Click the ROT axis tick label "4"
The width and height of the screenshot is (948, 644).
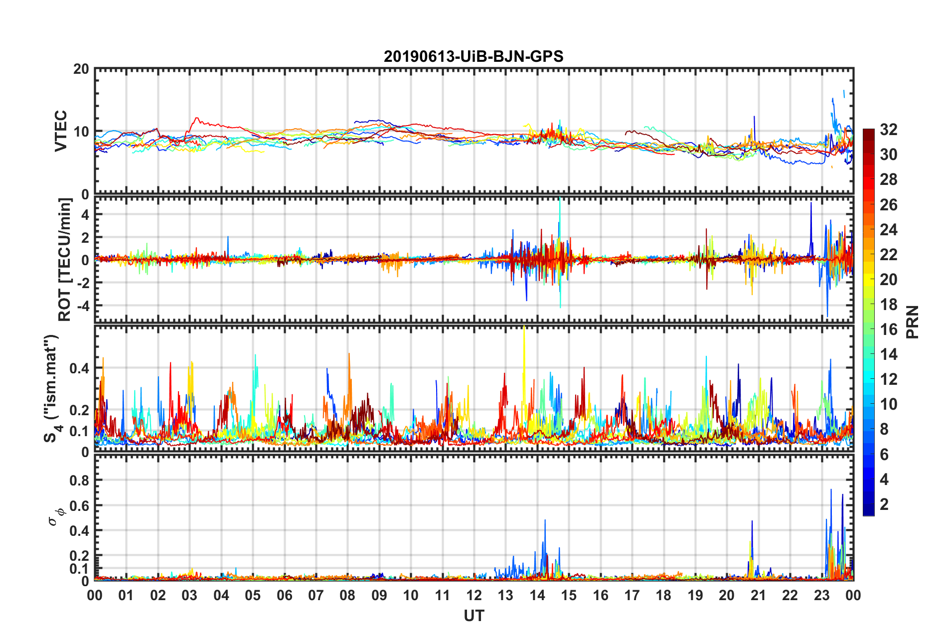[x=85, y=214]
